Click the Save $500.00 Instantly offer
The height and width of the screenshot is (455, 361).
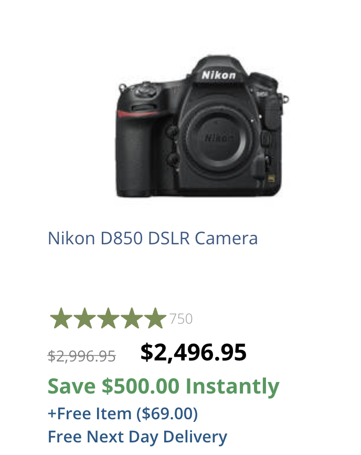[163, 387]
